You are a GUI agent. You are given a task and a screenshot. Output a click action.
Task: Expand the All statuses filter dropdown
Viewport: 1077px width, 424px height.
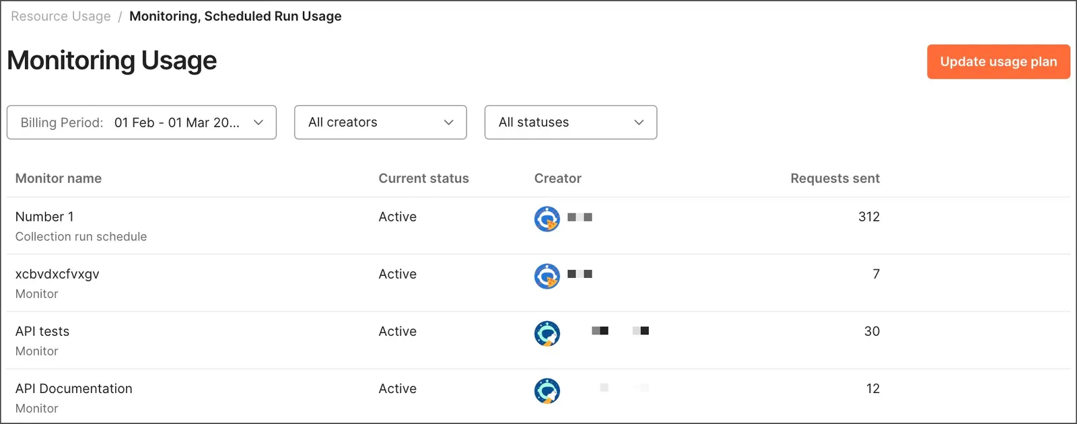pyautogui.click(x=571, y=122)
